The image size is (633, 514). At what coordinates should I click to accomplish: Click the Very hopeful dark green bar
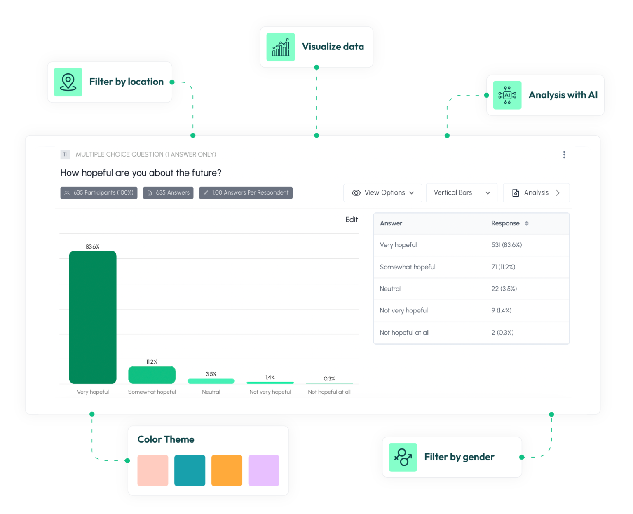click(93, 317)
